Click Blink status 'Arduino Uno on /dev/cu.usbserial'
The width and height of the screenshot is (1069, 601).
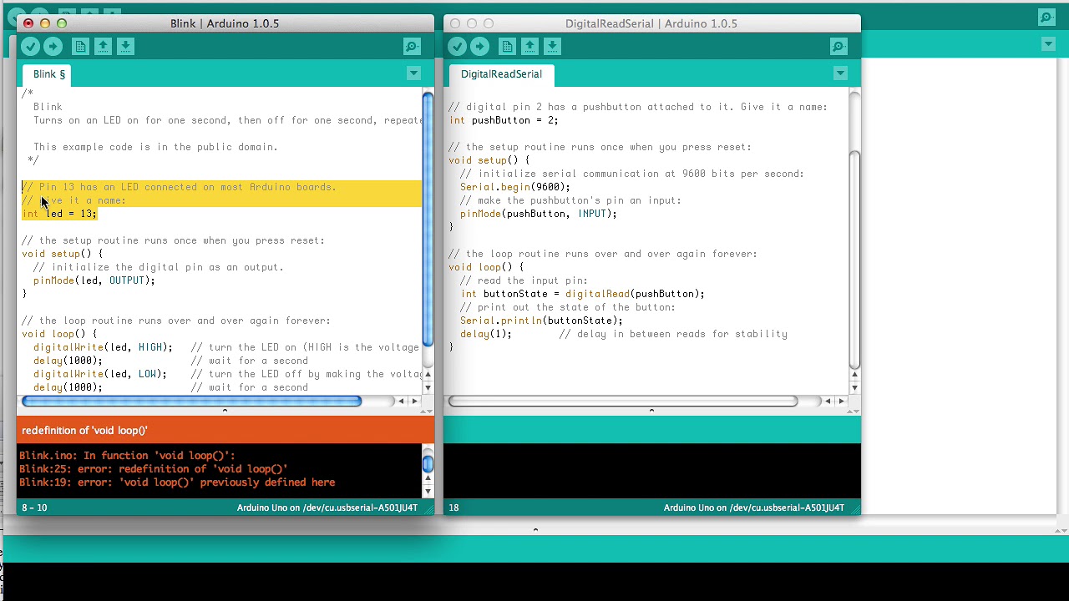tap(327, 508)
